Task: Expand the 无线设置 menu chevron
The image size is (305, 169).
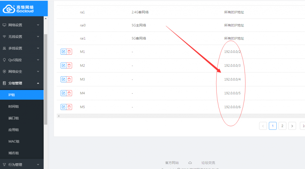Action: click(38, 37)
